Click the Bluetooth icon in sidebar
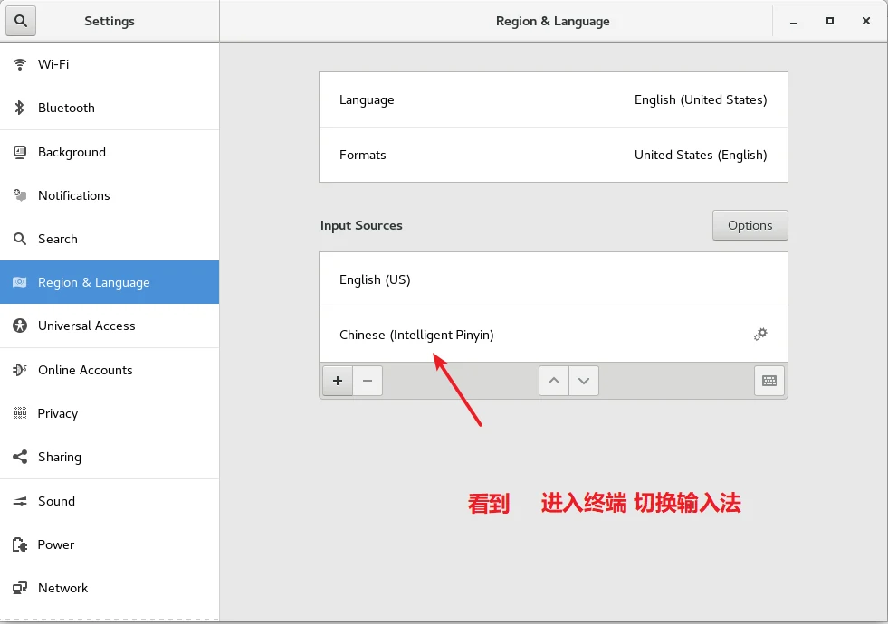The image size is (888, 624). click(20, 108)
